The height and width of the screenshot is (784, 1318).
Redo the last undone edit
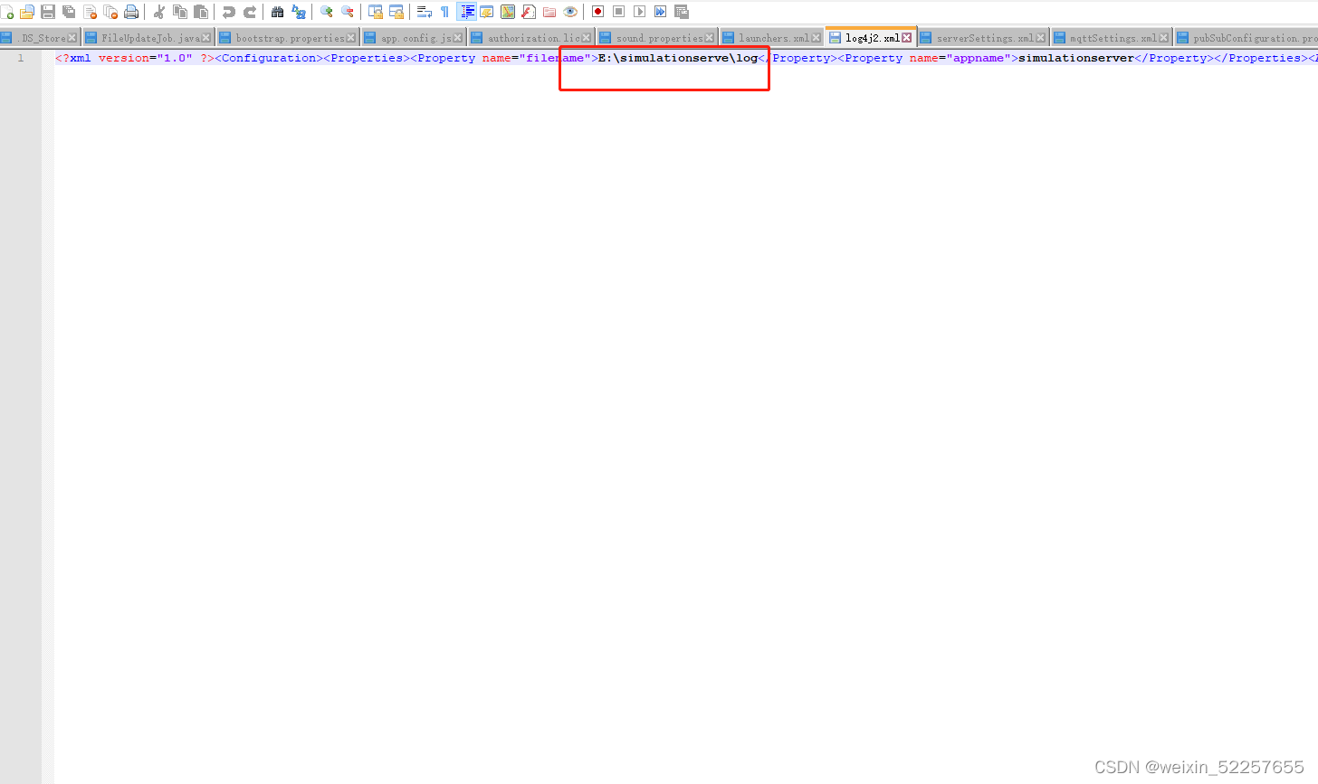pyautogui.click(x=249, y=12)
